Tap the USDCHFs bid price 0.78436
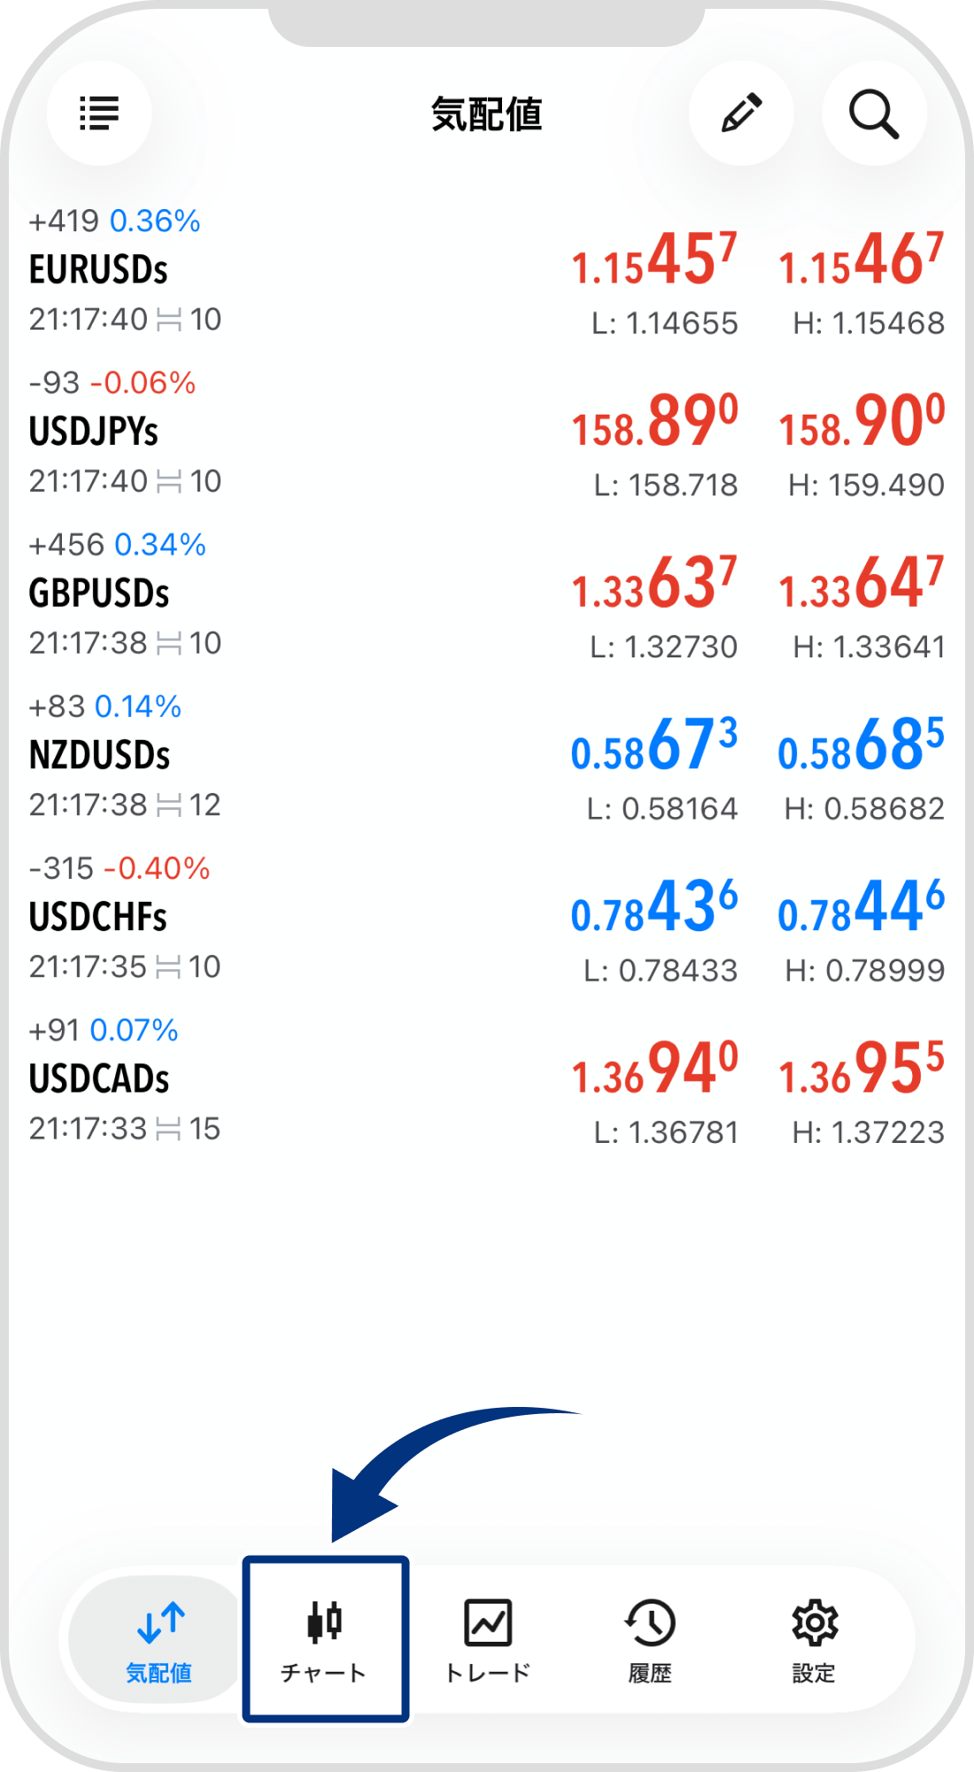Screen dimensions: 974x1772 point(654,908)
